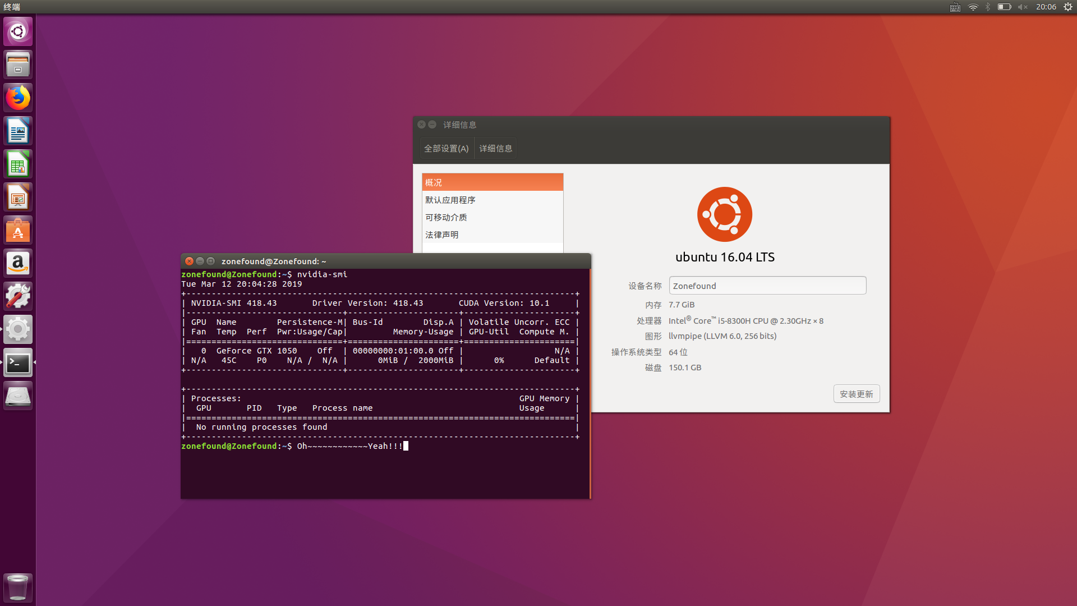Open a new Terminal from the launcher
Screen dimensions: 1077x606
[18, 363]
